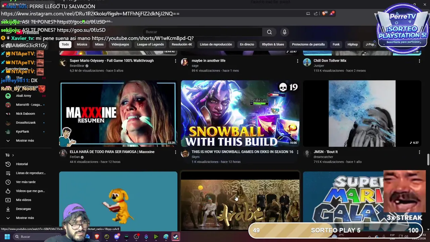Click the YouTube search magnifier button
The image size is (430, 242).
click(269, 32)
